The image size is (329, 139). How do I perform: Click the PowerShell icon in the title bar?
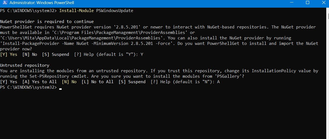(5, 3)
